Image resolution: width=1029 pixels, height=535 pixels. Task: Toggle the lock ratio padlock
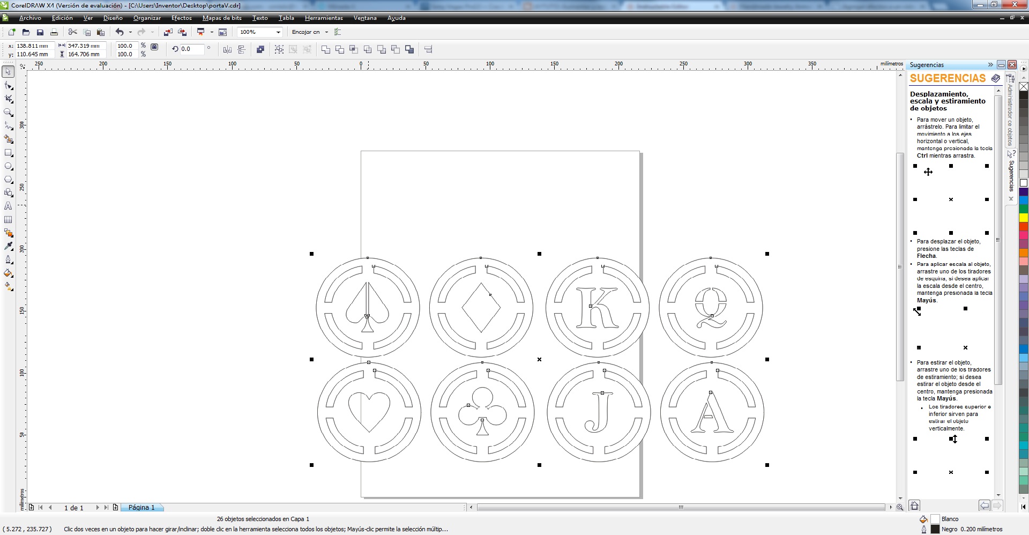click(x=154, y=47)
